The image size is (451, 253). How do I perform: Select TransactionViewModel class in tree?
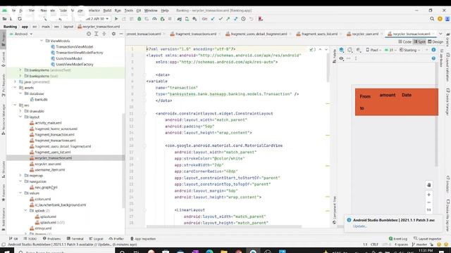pos(72,47)
